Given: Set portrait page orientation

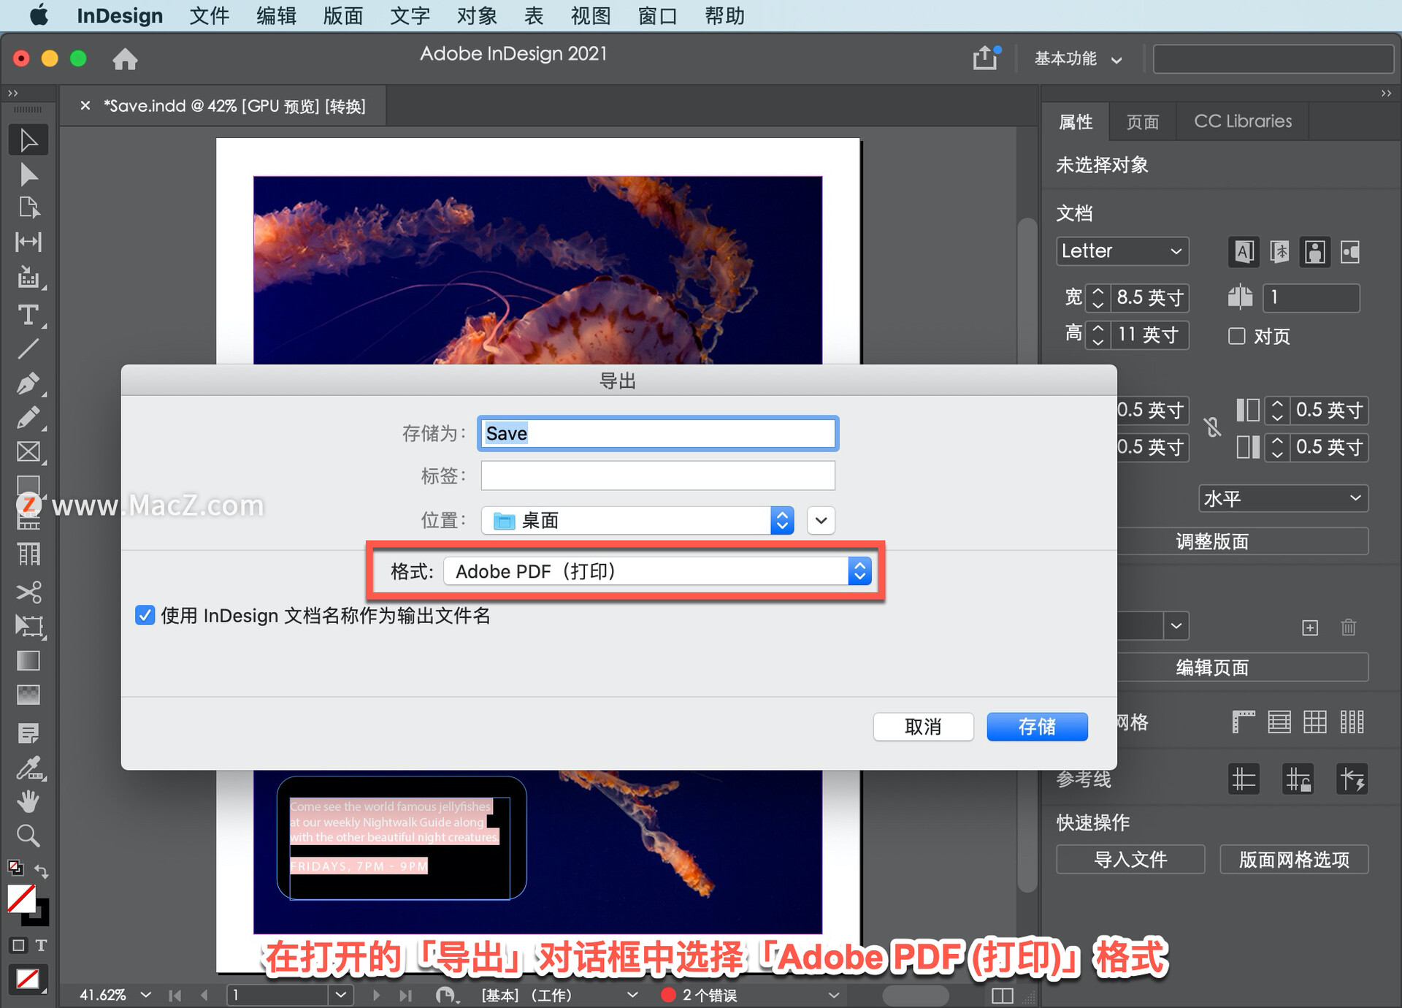Looking at the screenshot, I should coord(1315,252).
